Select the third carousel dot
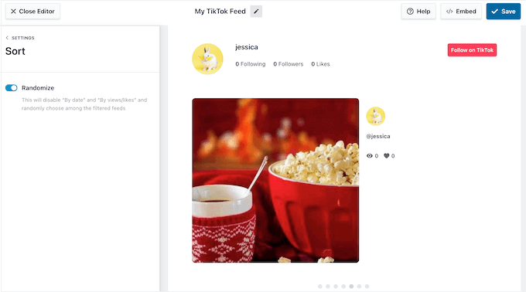Screen dimensions: 526x292 pos(336,287)
